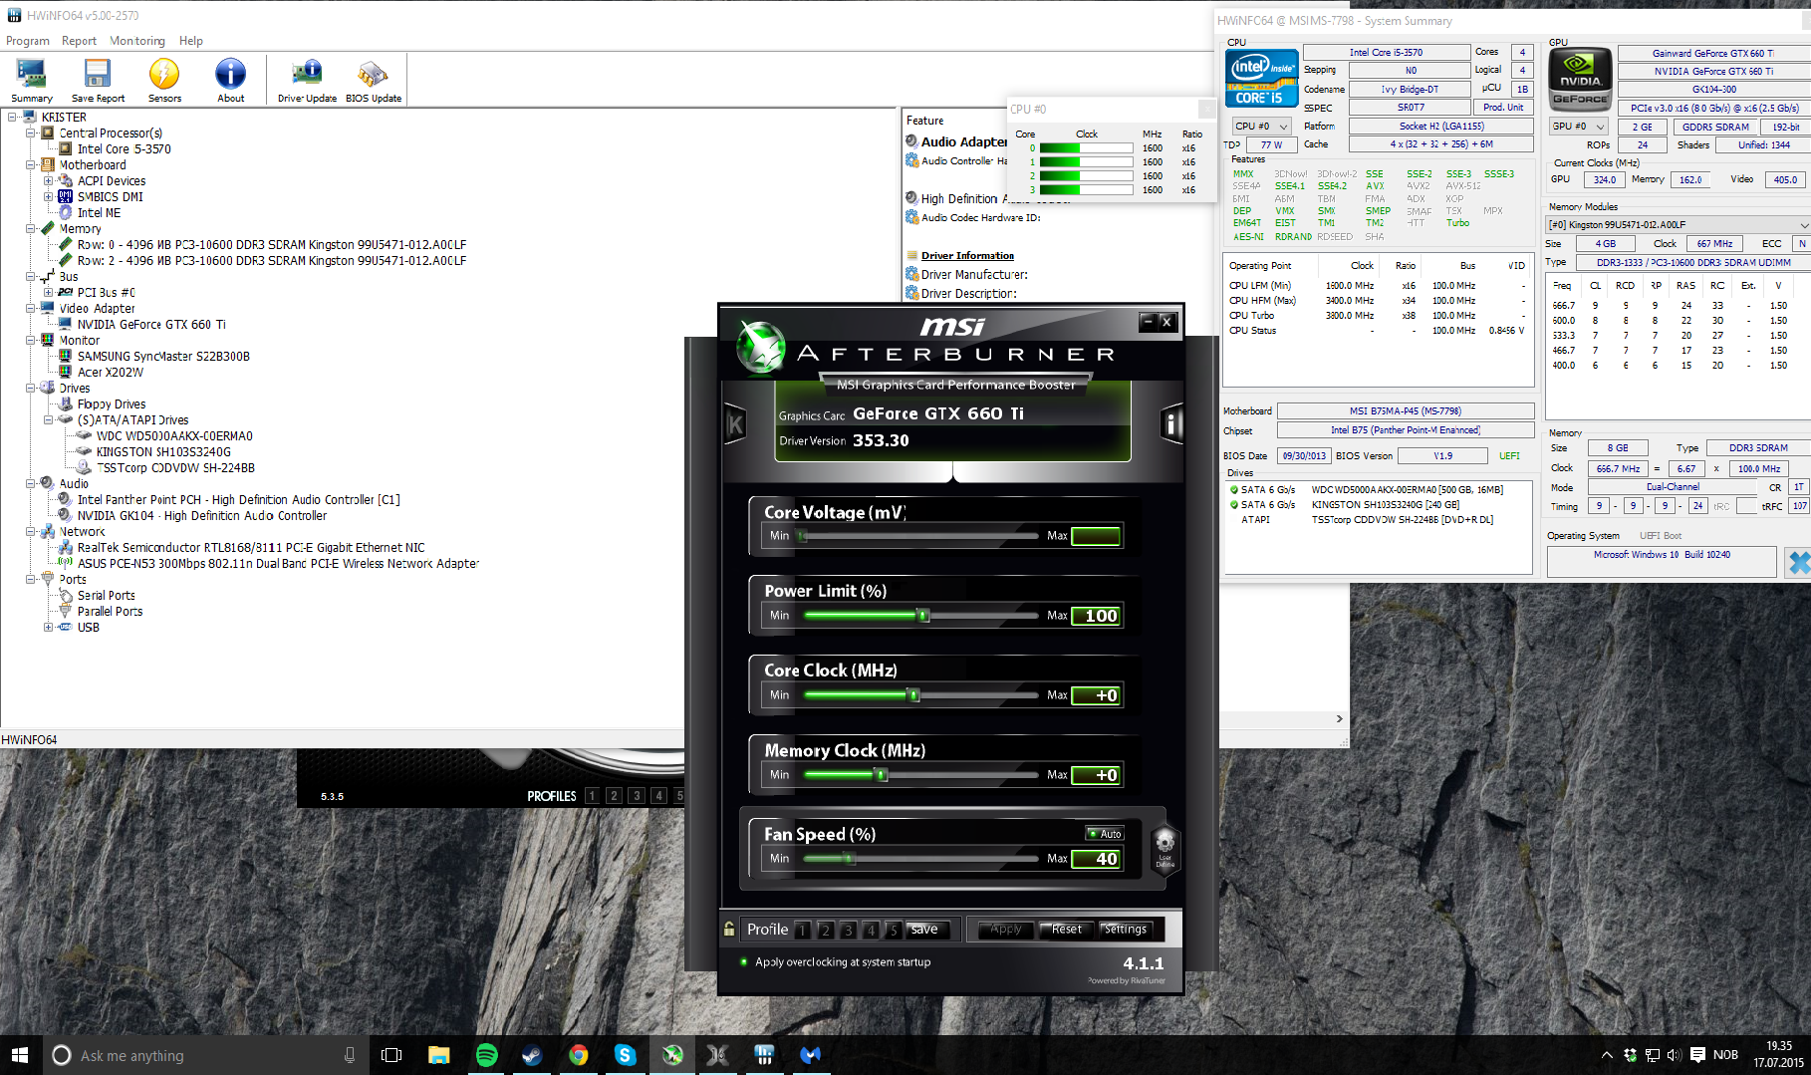Click the BIOS Update toolbar icon
Screen dimensions: 1811x1075
pyautogui.click(x=374, y=80)
